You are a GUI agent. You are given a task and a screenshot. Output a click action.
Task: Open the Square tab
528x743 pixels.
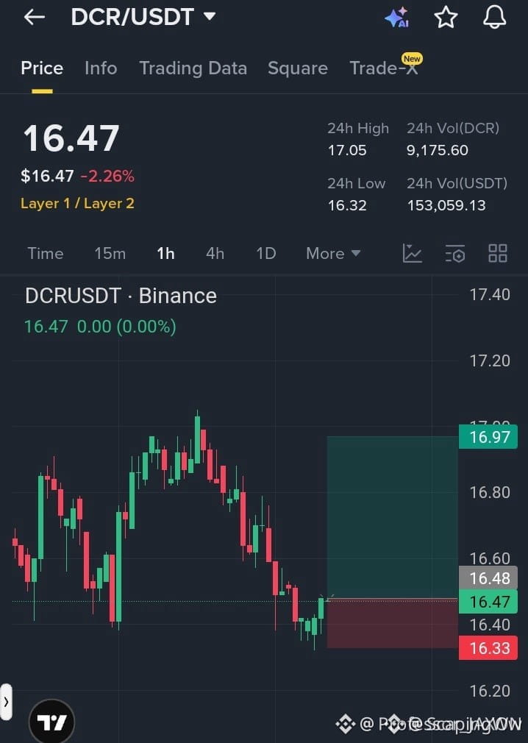point(298,68)
